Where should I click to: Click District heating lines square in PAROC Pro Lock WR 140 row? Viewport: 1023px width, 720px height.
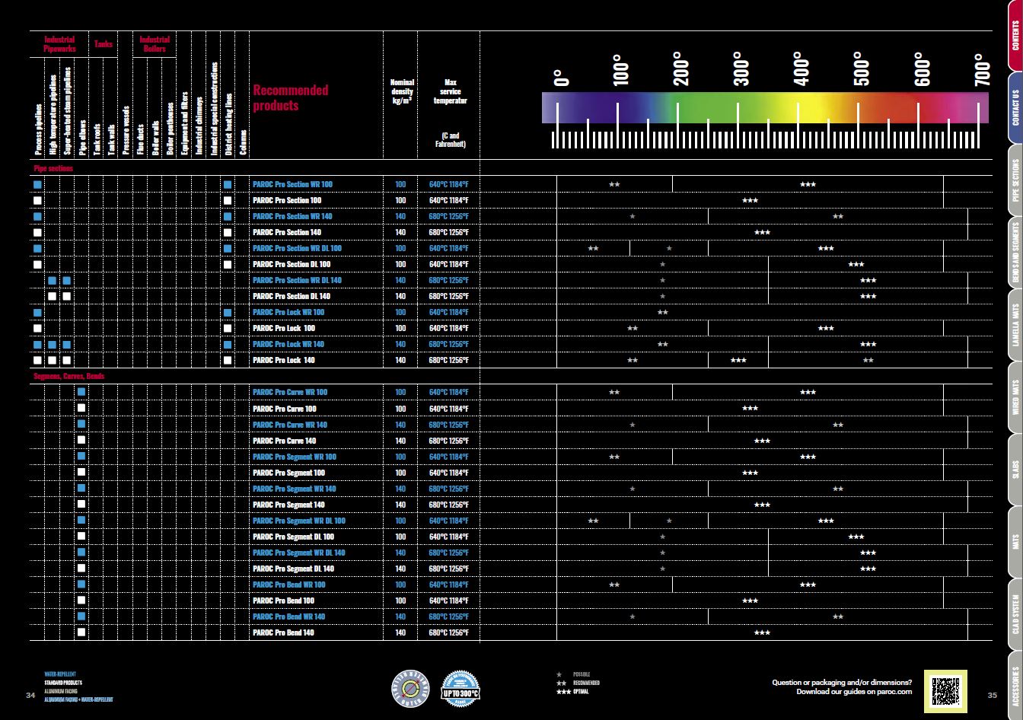click(228, 344)
